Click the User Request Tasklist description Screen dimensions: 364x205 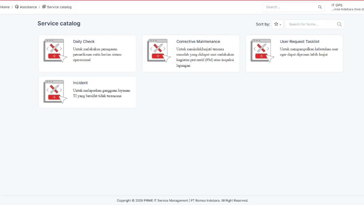click(x=309, y=52)
